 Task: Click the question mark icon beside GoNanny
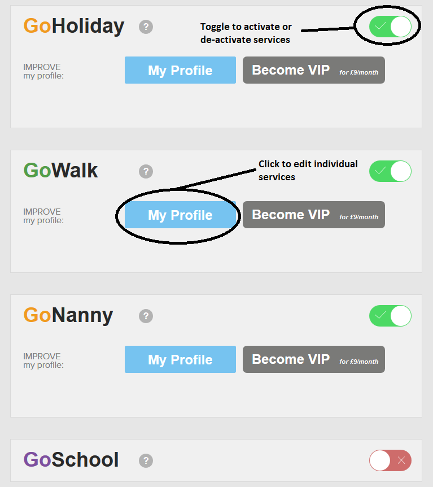146,316
